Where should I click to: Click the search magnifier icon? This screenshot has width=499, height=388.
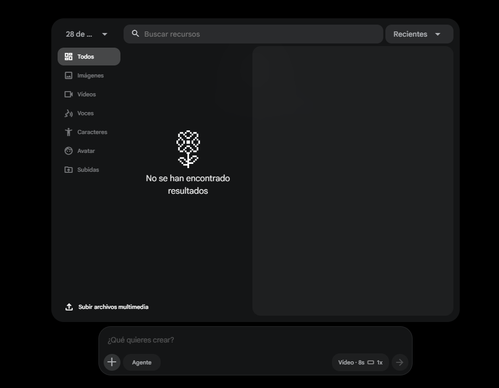click(135, 34)
